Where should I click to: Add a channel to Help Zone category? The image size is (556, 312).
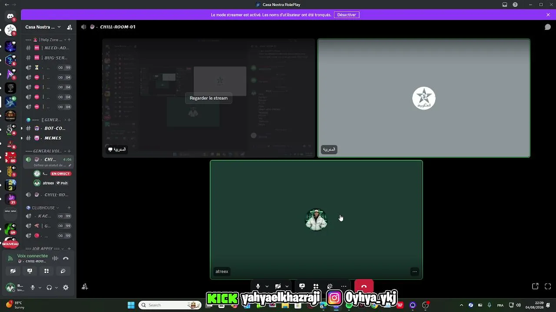point(69,40)
